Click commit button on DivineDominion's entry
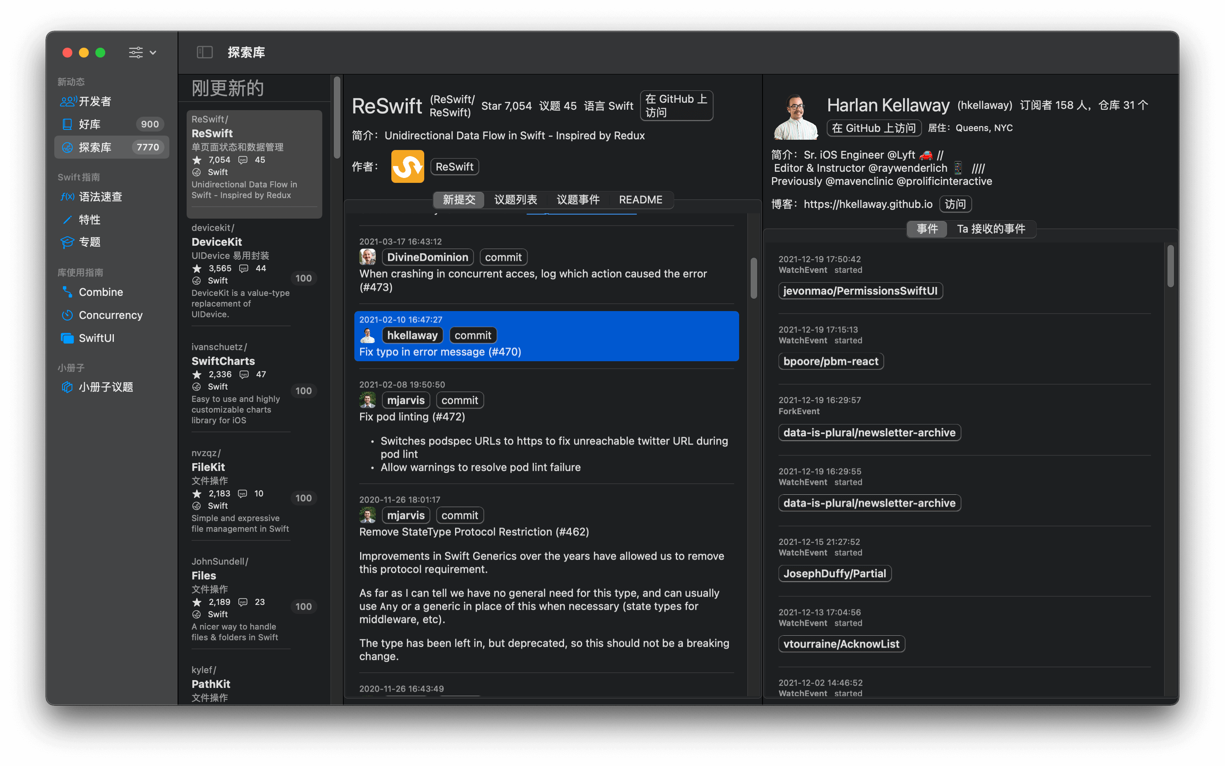 (503, 257)
